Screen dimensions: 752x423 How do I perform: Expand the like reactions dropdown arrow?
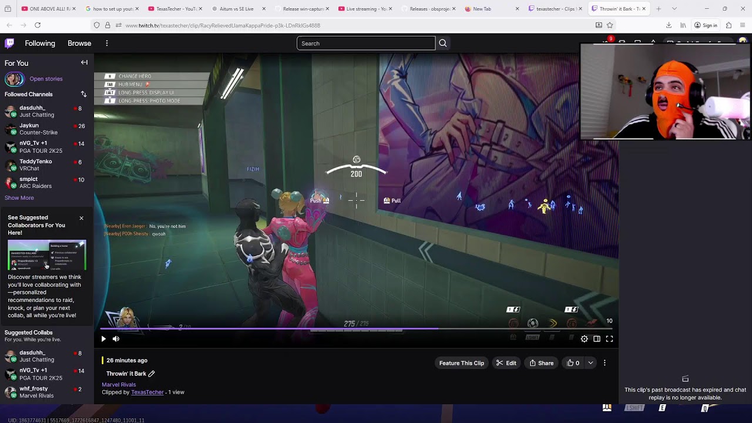click(590, 363)
